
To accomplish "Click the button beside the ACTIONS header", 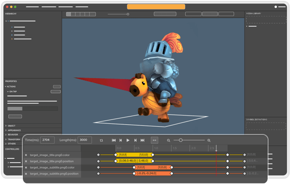I will 57,86.
